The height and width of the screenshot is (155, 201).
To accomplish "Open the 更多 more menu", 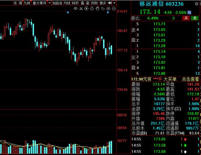I will coord(103,3).
